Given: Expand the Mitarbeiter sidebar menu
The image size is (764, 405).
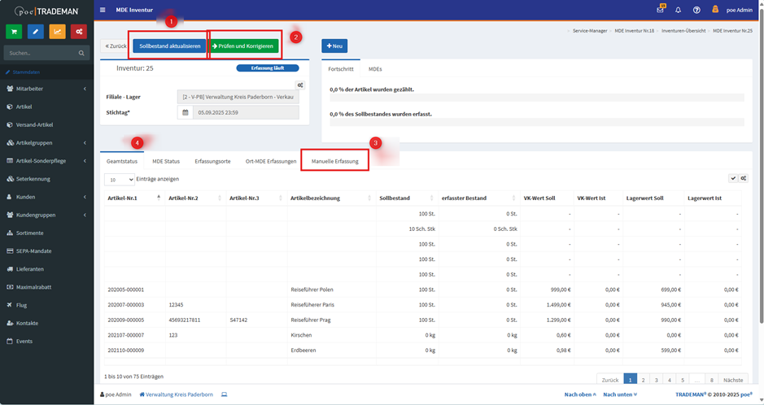Looking at the screenshot, I should click(x=46, y=89).
